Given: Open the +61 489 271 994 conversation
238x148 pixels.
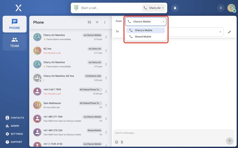Looking at the screenshot, I should tap(71, 119).
